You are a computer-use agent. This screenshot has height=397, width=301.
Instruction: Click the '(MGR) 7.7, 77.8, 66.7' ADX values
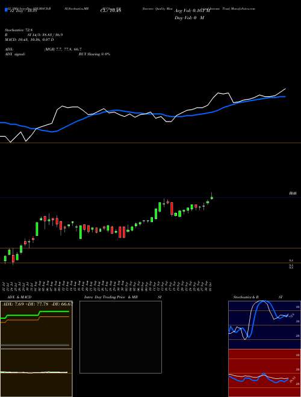pos(63,49)
